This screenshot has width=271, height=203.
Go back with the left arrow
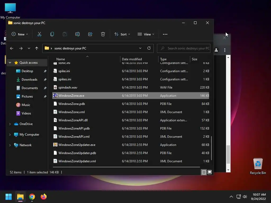pyautogui.click(x=12, y=48)
